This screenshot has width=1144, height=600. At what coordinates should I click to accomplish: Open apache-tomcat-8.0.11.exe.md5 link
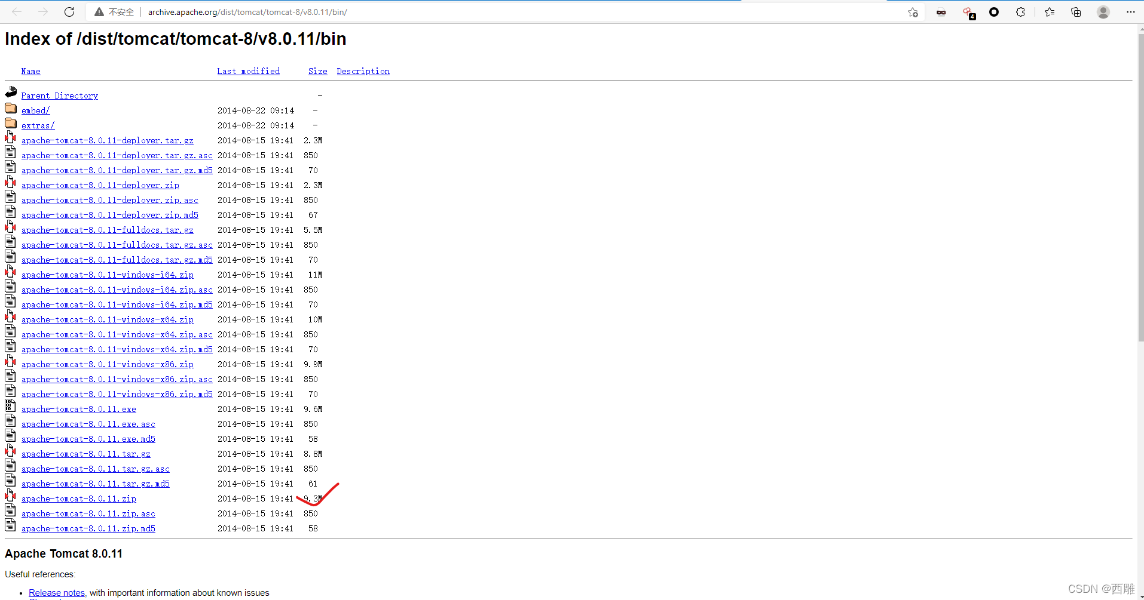tap(88, 439)
